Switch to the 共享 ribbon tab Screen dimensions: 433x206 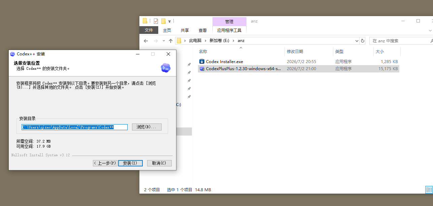[x=185, y=30]
